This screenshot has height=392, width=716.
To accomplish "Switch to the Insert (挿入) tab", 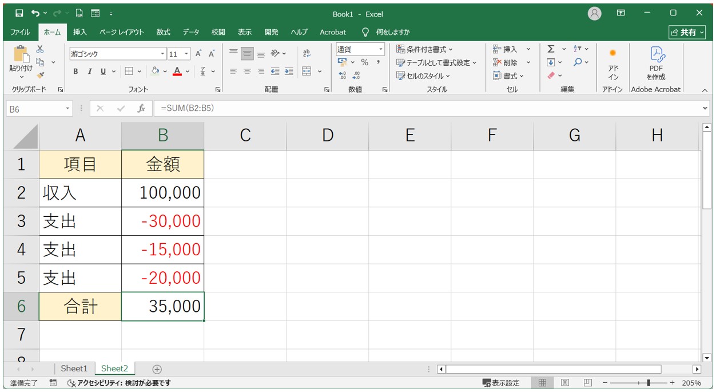I will [x=80, y=32].
